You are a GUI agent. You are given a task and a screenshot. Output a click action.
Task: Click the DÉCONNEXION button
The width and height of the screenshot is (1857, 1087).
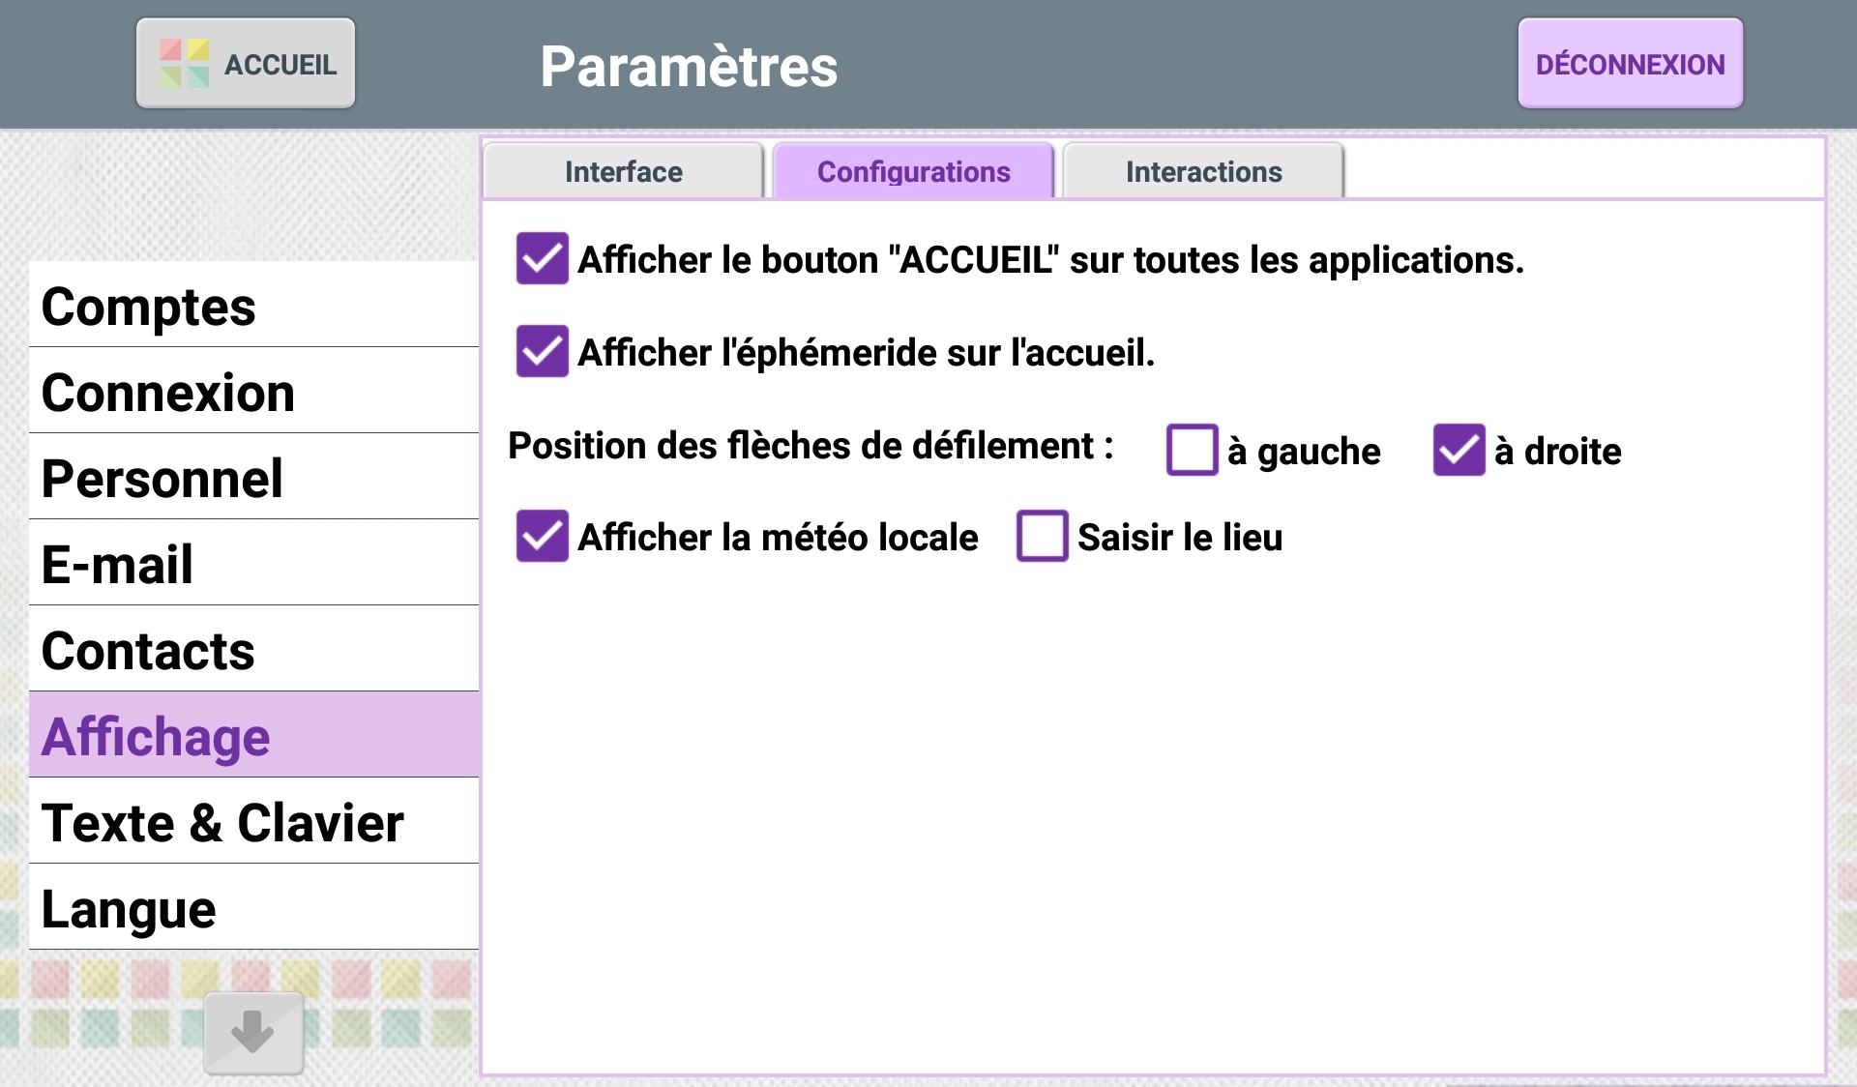tap(1631, 64)
